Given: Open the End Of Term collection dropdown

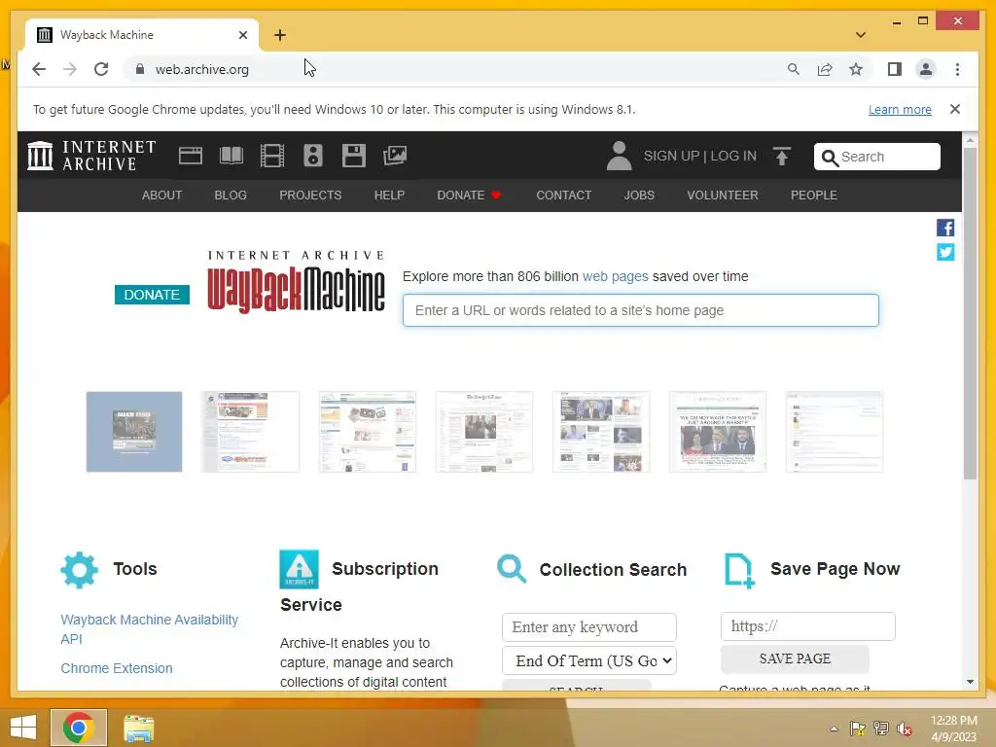Looking at the screenshot, I should coord(589,660).
